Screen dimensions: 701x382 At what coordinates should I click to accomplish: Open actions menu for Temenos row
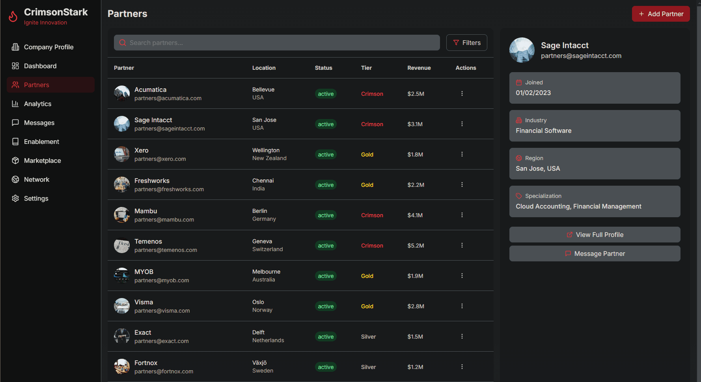point(462,245)
